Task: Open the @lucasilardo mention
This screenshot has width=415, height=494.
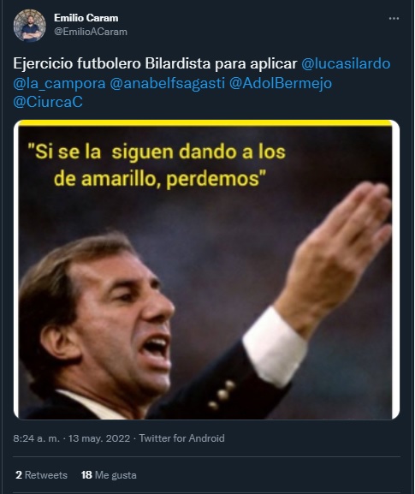Action: click(x=346, y=63)
